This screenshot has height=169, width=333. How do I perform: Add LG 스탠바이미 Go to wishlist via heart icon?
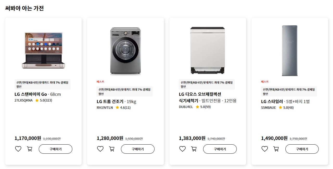(x=18, y=149)
